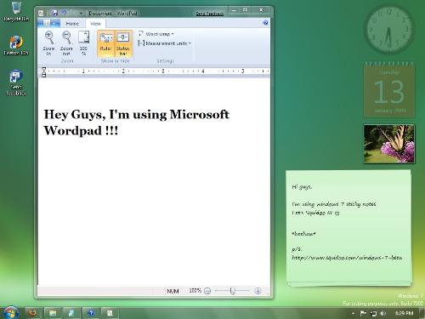Click the left indent marker on the ruler
This screenshot has height=319, width=425.
click(44, 75)
